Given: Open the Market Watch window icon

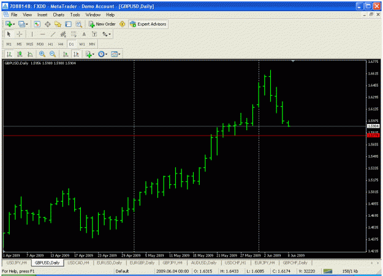Looking at the screenshot, I should [x=37, y=24].
